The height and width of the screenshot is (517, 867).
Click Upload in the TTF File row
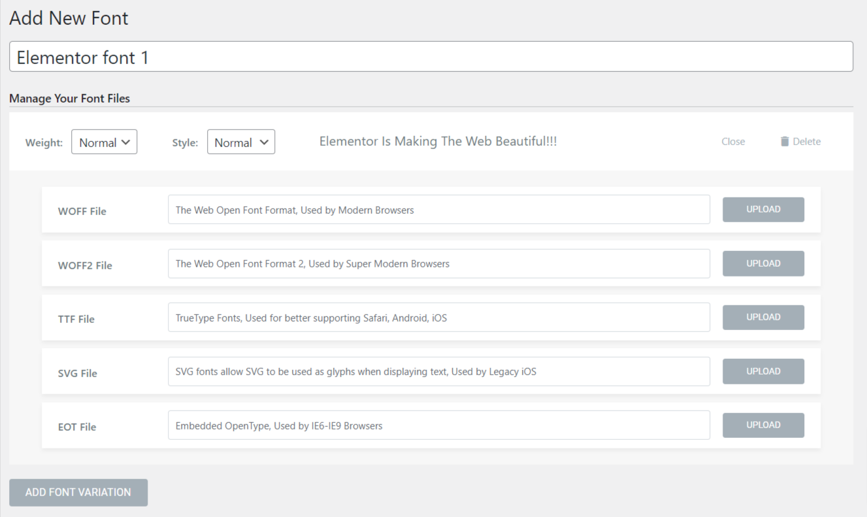coord(763,318)
